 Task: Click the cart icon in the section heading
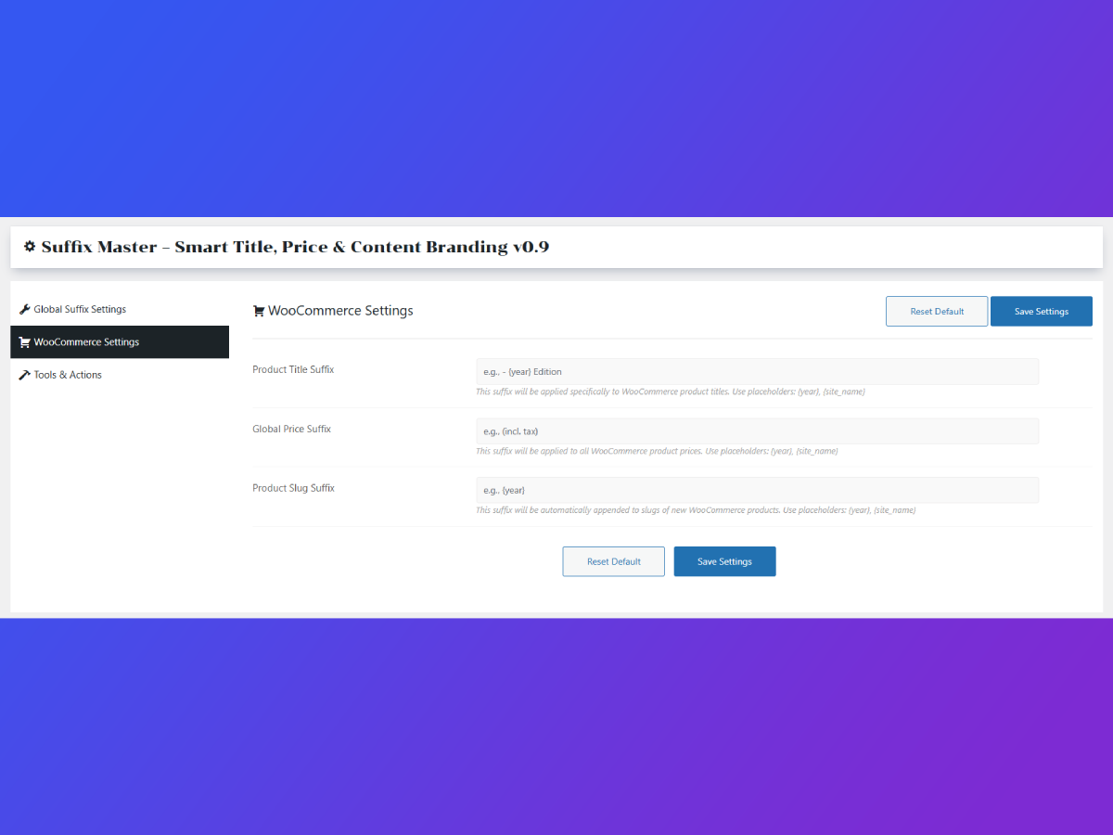(259, 312)
